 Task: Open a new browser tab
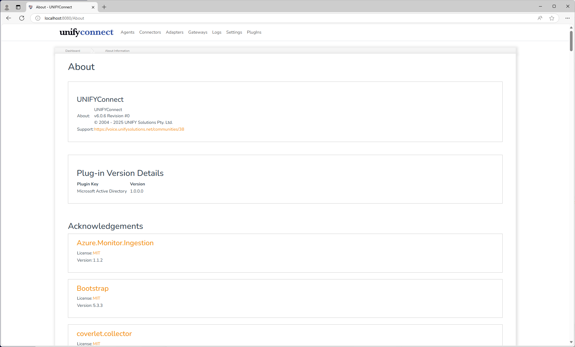pos(104,7)
